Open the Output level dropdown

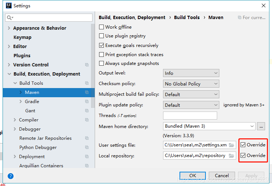click(x=191, y=73)
